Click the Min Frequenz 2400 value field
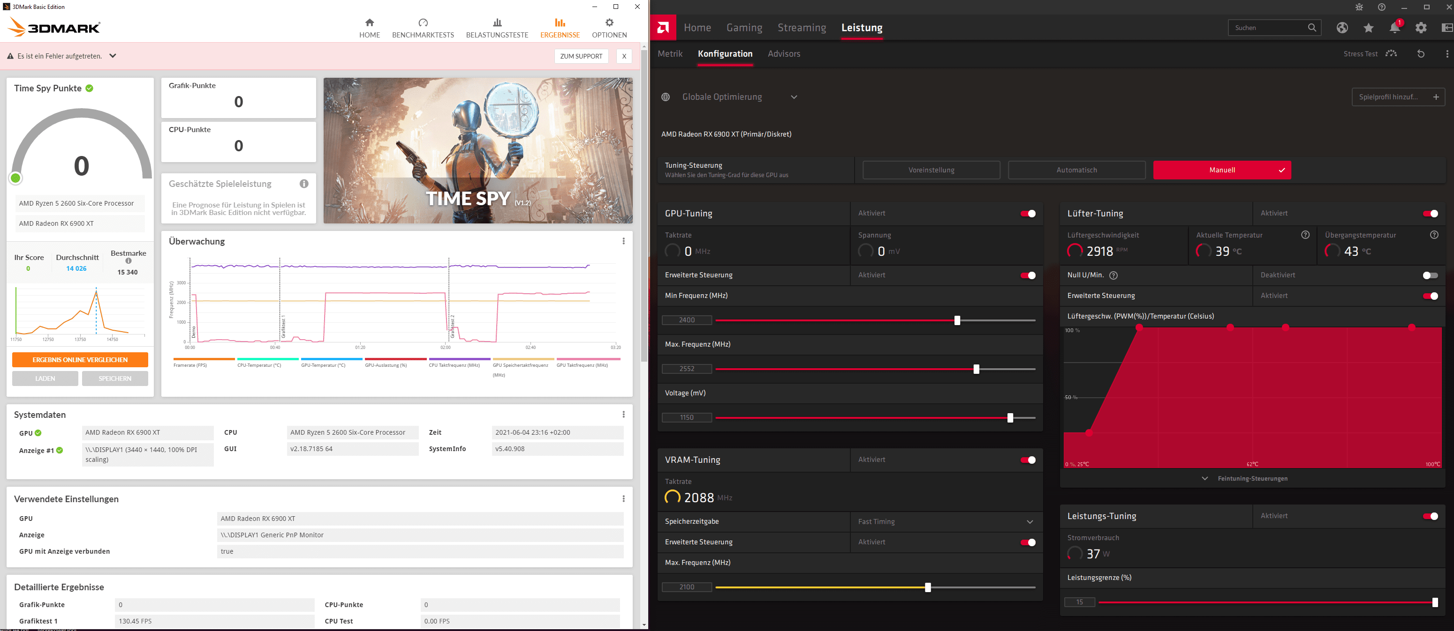 click(x=687, y=320)
